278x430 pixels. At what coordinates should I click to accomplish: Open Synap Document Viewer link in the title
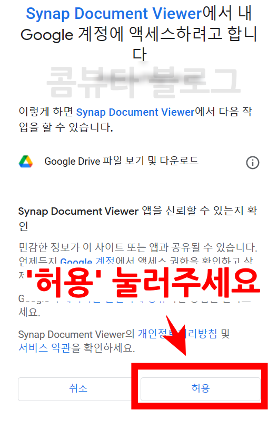point(114,14)
